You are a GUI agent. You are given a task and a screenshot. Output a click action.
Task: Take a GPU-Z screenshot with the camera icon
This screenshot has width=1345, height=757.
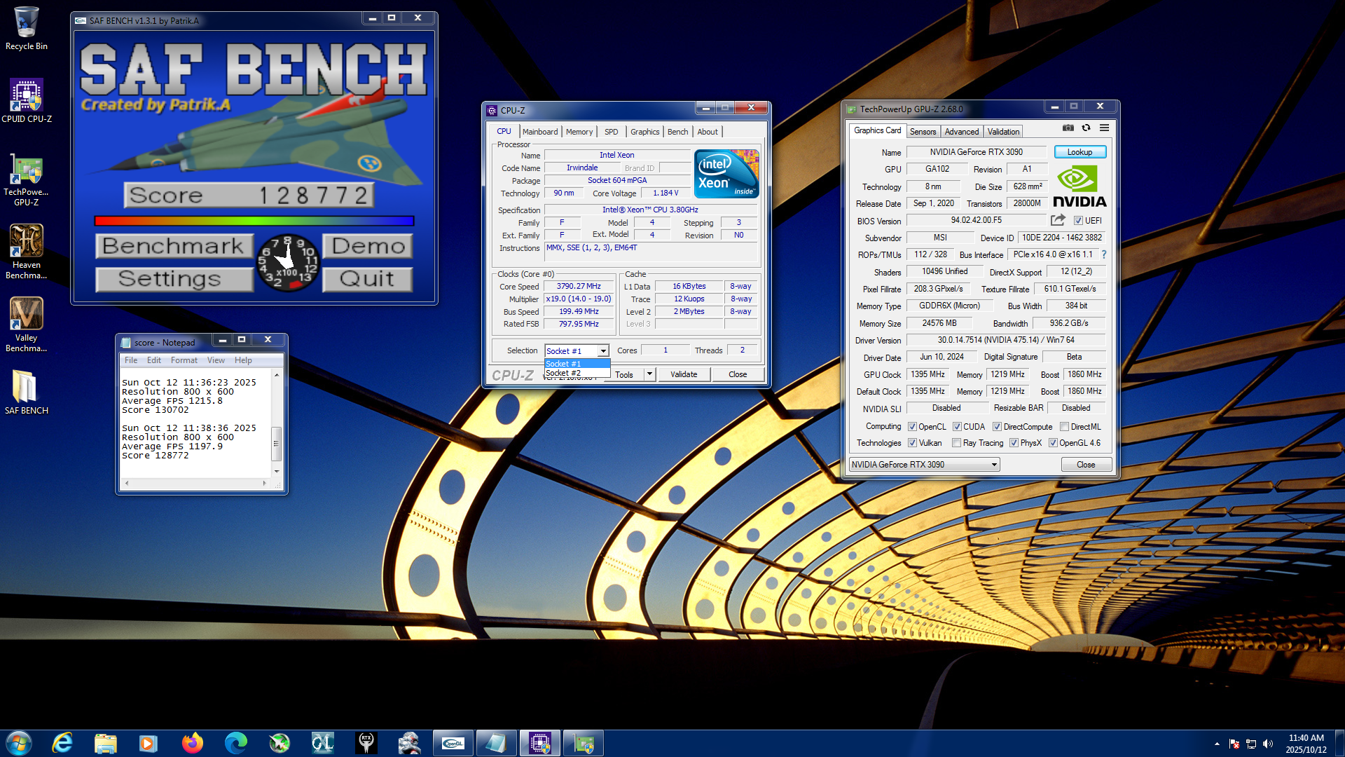click(x=1068, y=128)
